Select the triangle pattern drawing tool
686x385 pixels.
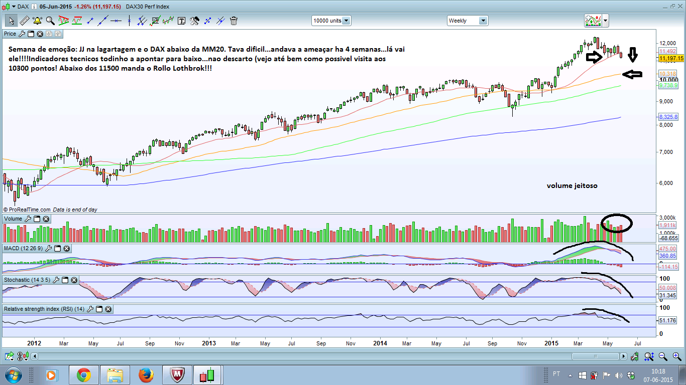click(x=64, y=21)
